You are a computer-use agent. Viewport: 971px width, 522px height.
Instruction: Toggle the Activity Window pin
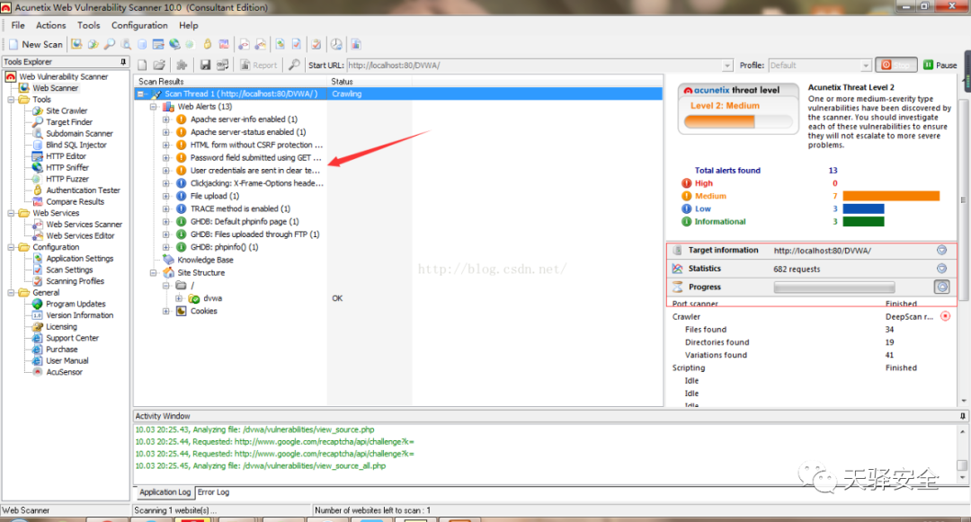coord(962,416)
